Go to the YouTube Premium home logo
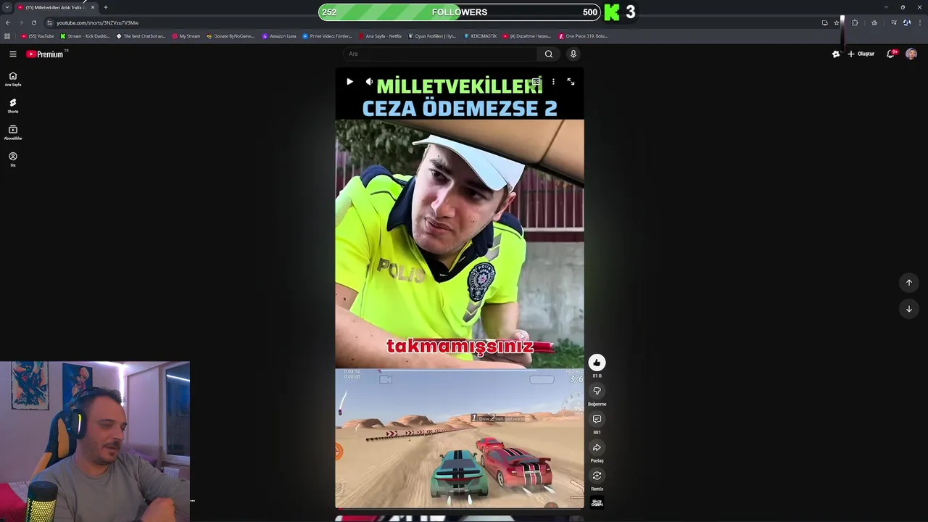 pyautogui.click(x=46, y=54)
